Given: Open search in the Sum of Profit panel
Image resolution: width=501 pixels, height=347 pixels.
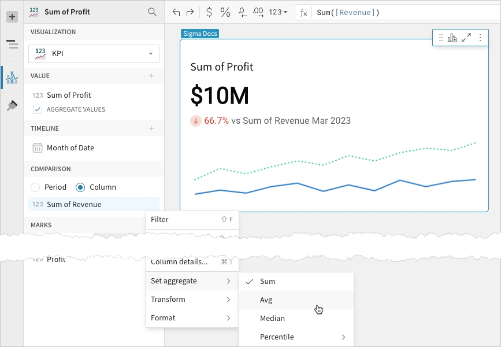Looking at the screenshot, I should coord(152,12).
